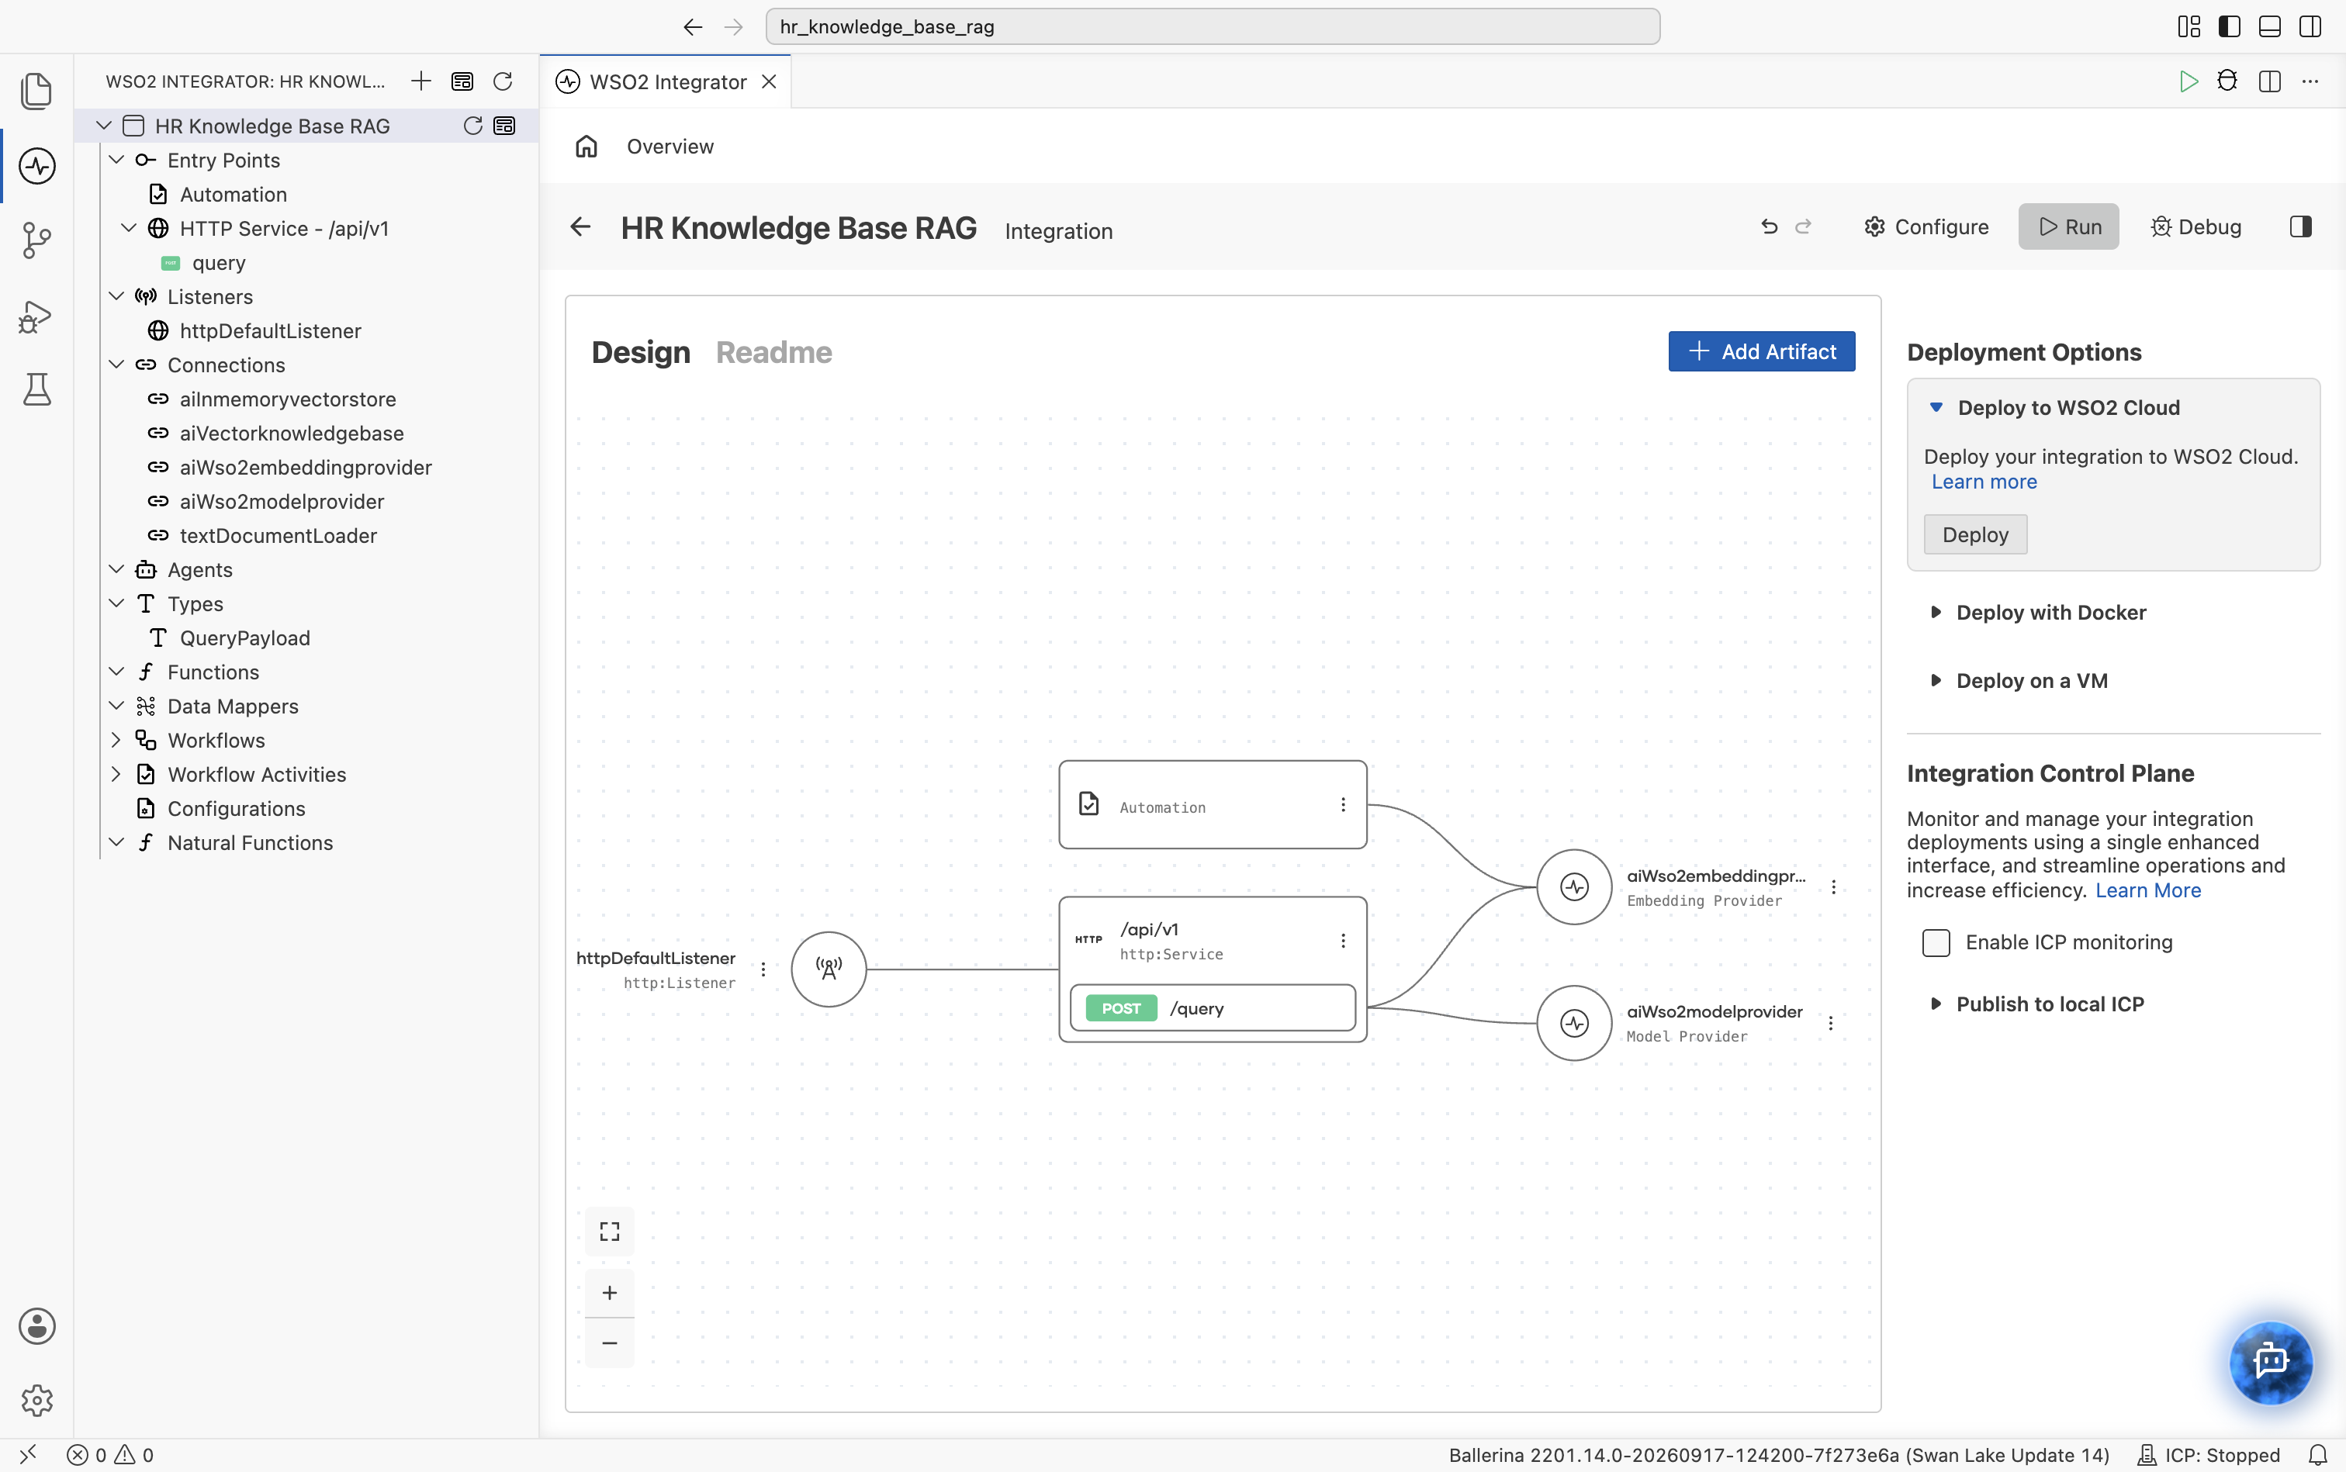Click the editor play run icon in tab bar
This screenshot has width=2346, height=1472.
click(2189, 81)
